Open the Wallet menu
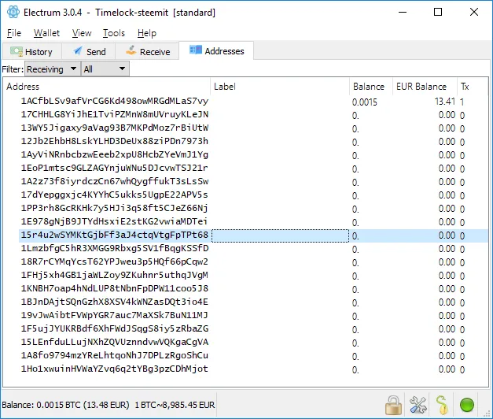 pyautogui.click(x=46, y=33)
